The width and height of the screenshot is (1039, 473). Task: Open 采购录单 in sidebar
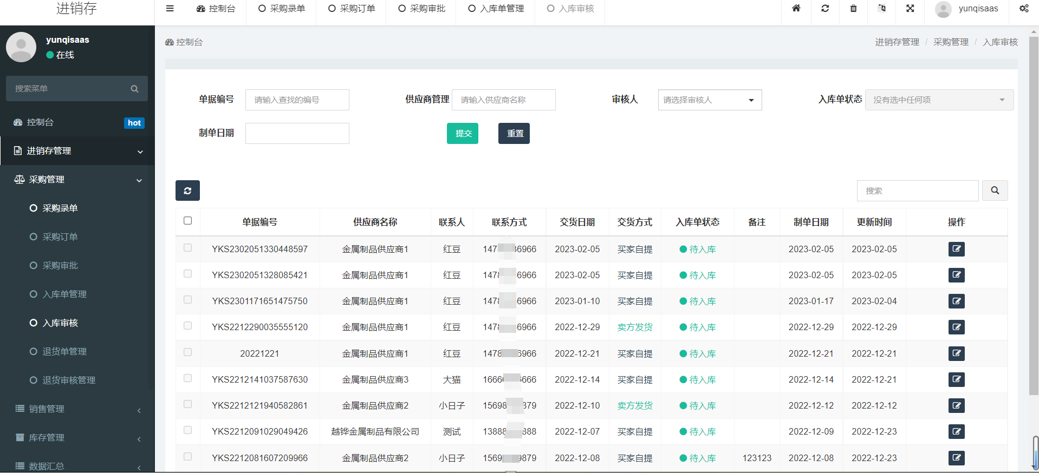pyautogui.click(x=60, y=208)
